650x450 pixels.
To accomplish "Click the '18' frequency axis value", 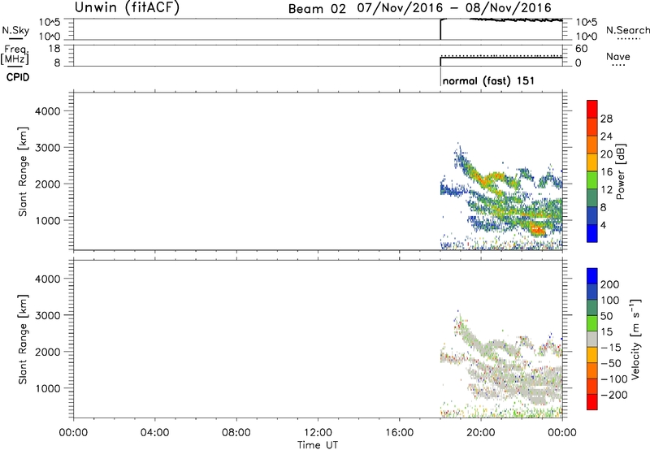I will click(54, 49).
